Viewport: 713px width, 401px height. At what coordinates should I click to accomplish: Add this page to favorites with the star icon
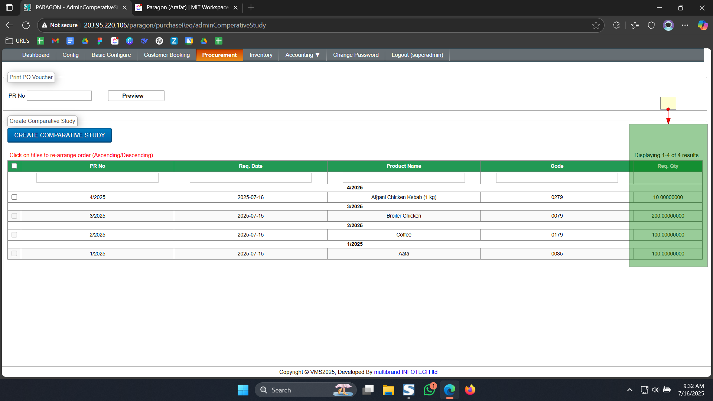click(x=596, y=25)
